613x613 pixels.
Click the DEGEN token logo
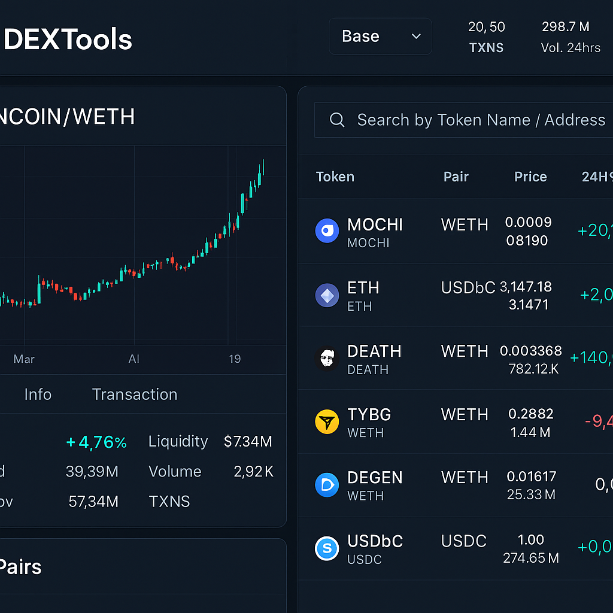pos(327,485)
